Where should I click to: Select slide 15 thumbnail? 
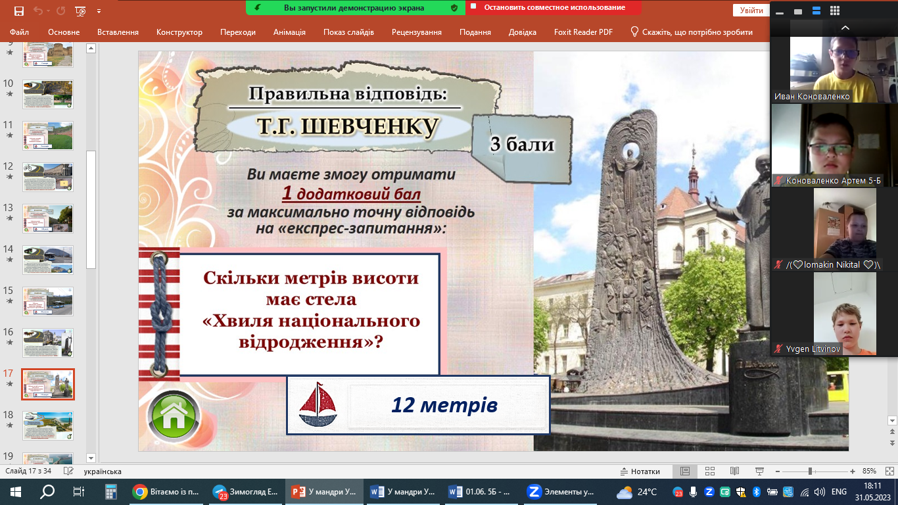tap(48, 301)
